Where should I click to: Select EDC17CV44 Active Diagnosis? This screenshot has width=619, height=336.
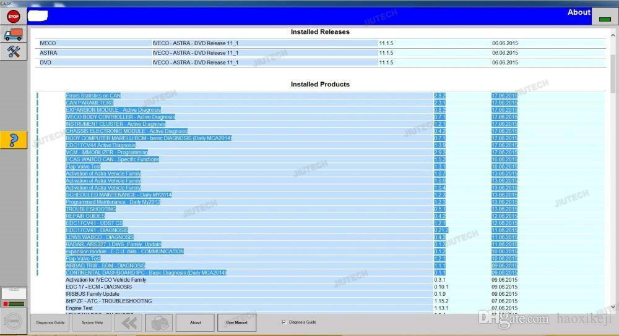[x=320, y=145]
